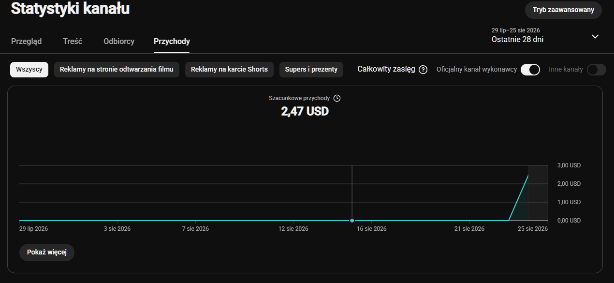Expand the date range chevron arrow
Screen dimensions: 614x283
(x=595, y=36)
